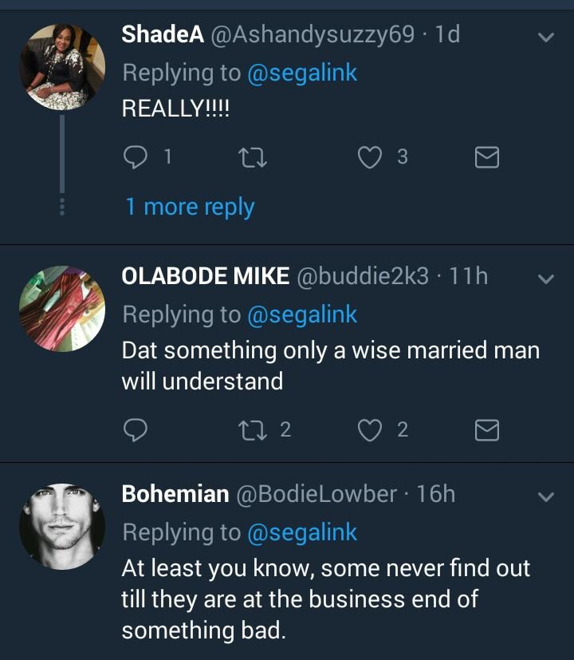Open ShadeA's profile by username

pyautogui.click(x=163, y=34)
